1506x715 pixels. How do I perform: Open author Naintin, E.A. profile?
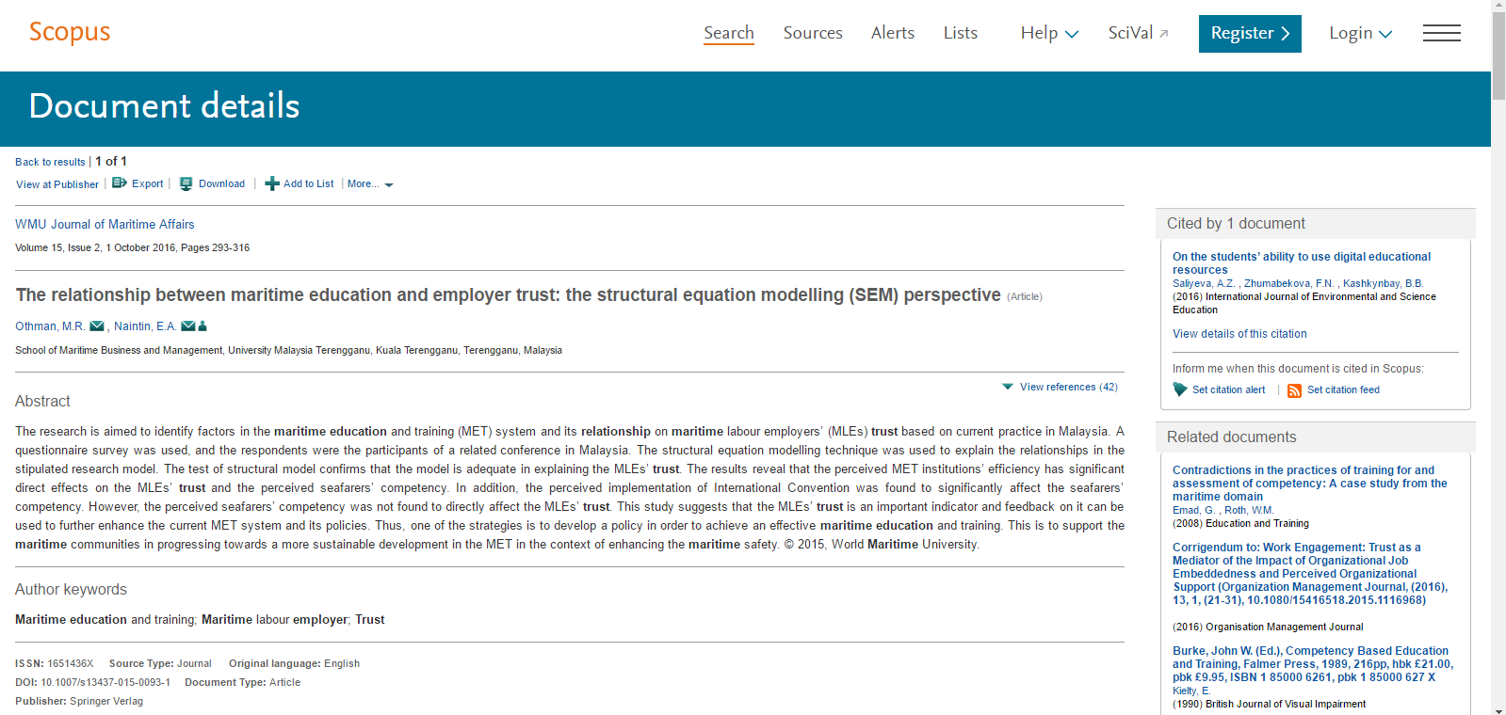[x=145, y=326]
